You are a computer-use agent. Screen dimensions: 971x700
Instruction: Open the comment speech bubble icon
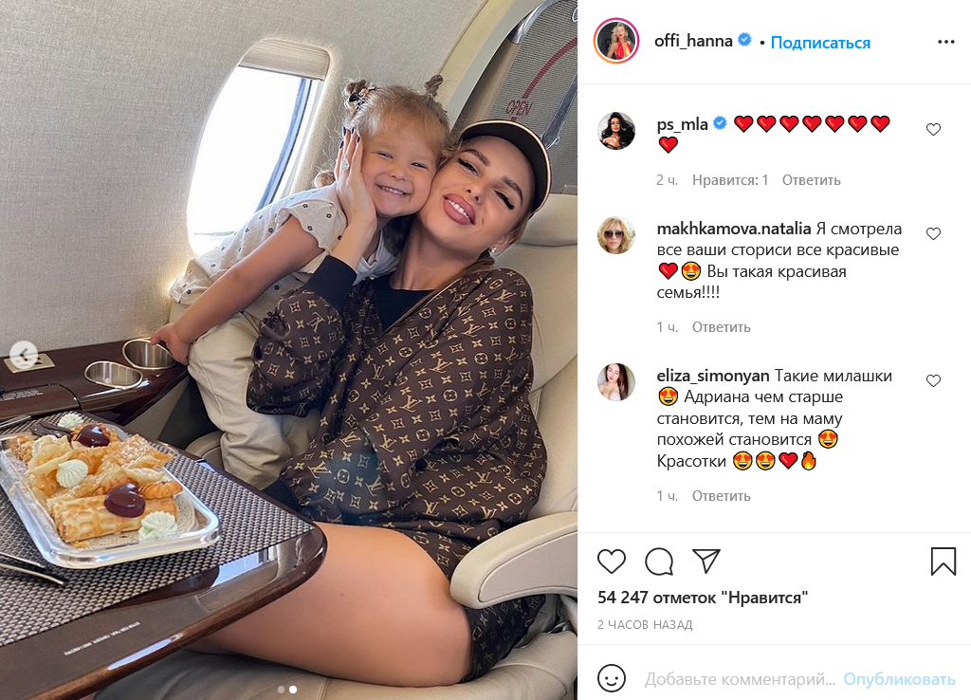click(x=659, y=562)
